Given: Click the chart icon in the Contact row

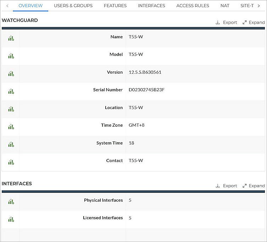Looking at the screenshot, I should (11, 162).
